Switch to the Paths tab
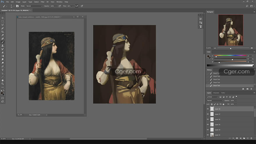 (x=223, y=93)
